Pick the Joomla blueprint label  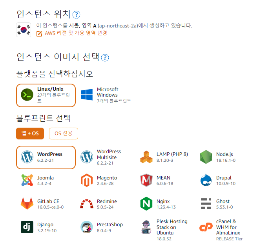tap(46, 178)
